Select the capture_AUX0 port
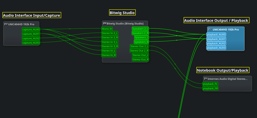This screenshot has width=257, height=118. click(x=31, y=29)
